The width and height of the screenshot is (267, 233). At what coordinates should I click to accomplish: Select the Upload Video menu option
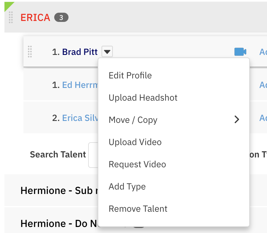(x=135, y=142)
